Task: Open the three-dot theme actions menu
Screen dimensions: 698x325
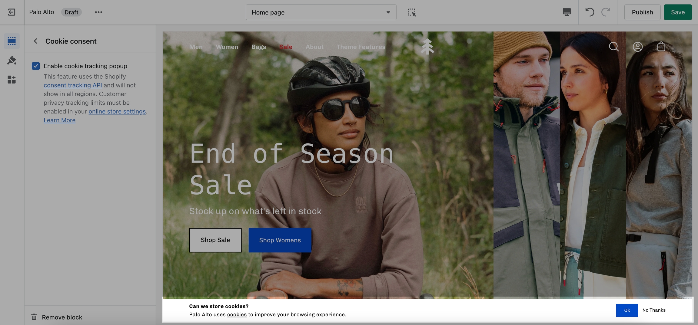Action: pyautogui.click(x=98, y=12)
